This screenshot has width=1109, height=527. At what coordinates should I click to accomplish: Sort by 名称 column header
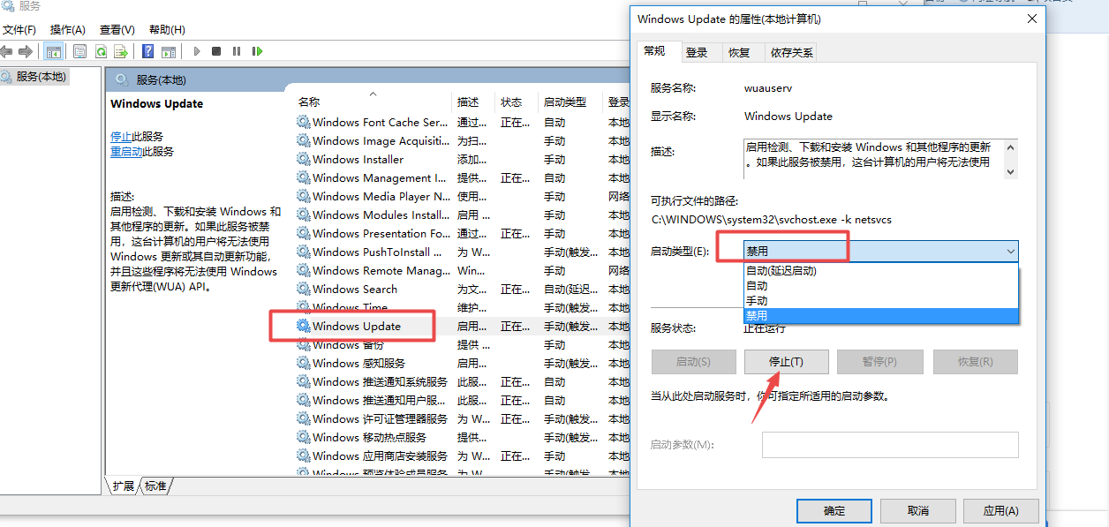372,102
